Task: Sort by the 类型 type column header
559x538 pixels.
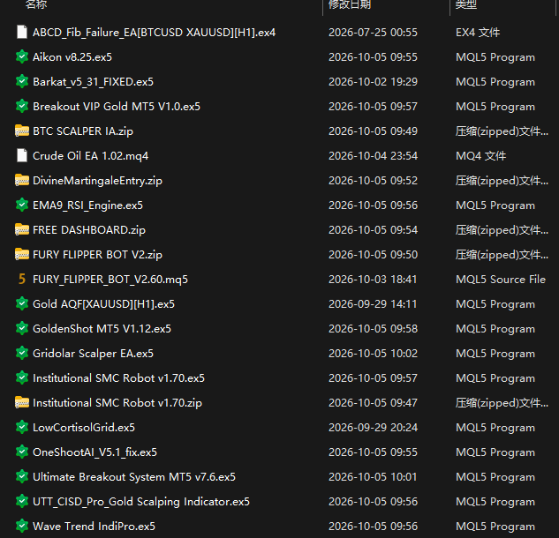Action: coord(466,4)
